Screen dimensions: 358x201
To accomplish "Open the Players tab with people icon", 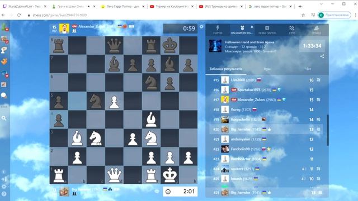I will [x=316, y=30].
